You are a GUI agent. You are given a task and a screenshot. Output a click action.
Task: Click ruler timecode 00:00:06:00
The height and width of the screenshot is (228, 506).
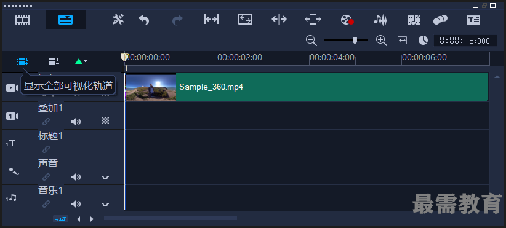pos(424,58)
